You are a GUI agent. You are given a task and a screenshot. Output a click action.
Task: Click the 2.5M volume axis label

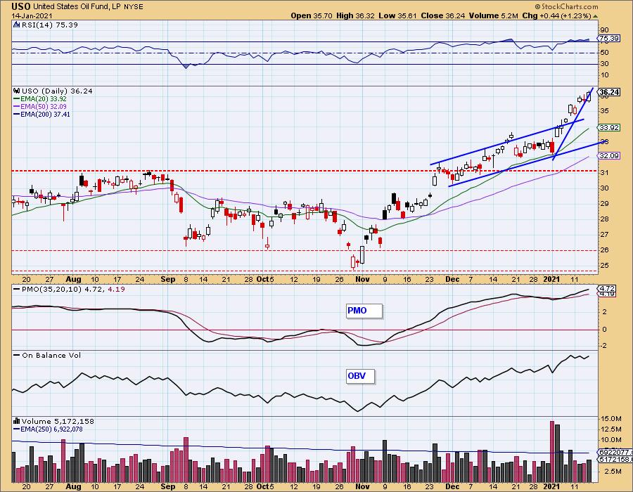pyautogui.click(x=613, y=471)
